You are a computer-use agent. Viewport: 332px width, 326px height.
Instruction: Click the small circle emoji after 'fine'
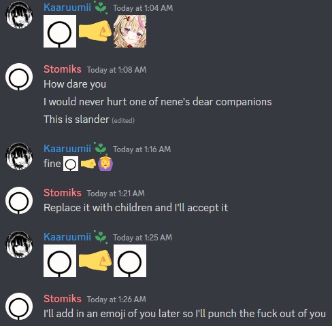(x=71, y=164)
